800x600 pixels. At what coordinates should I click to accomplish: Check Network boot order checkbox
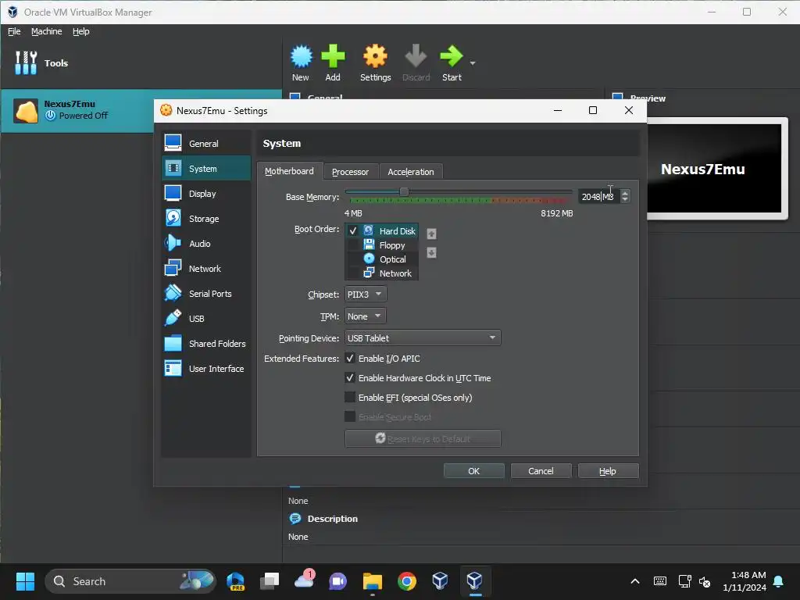(352, 273)
